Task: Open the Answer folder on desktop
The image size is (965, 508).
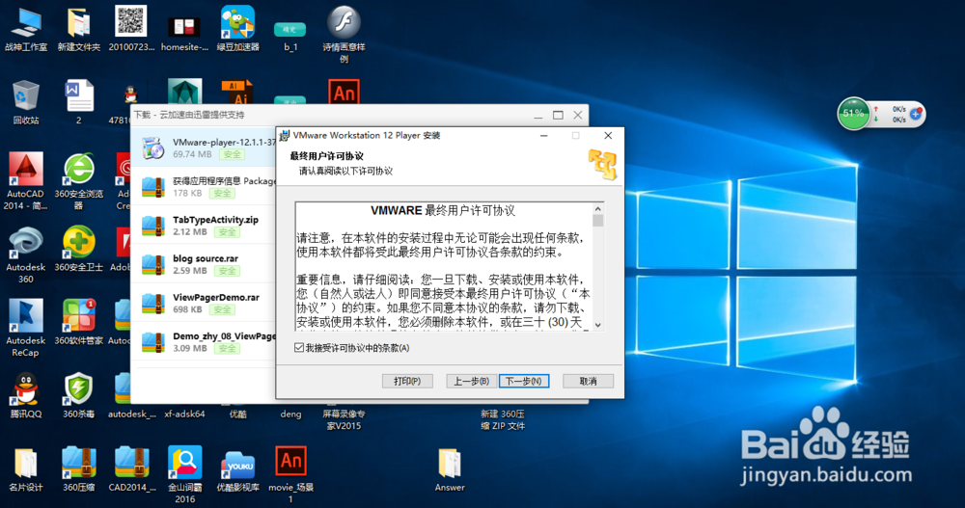Action: pyautogui.click(x=450, y=469)
